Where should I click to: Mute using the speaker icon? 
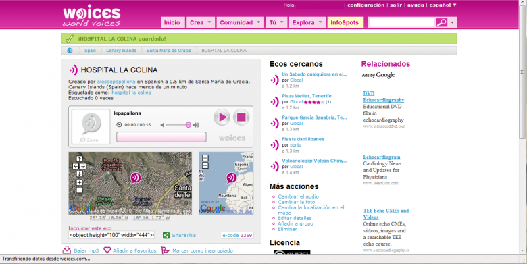pyautogui.click(x=162, y=125)
